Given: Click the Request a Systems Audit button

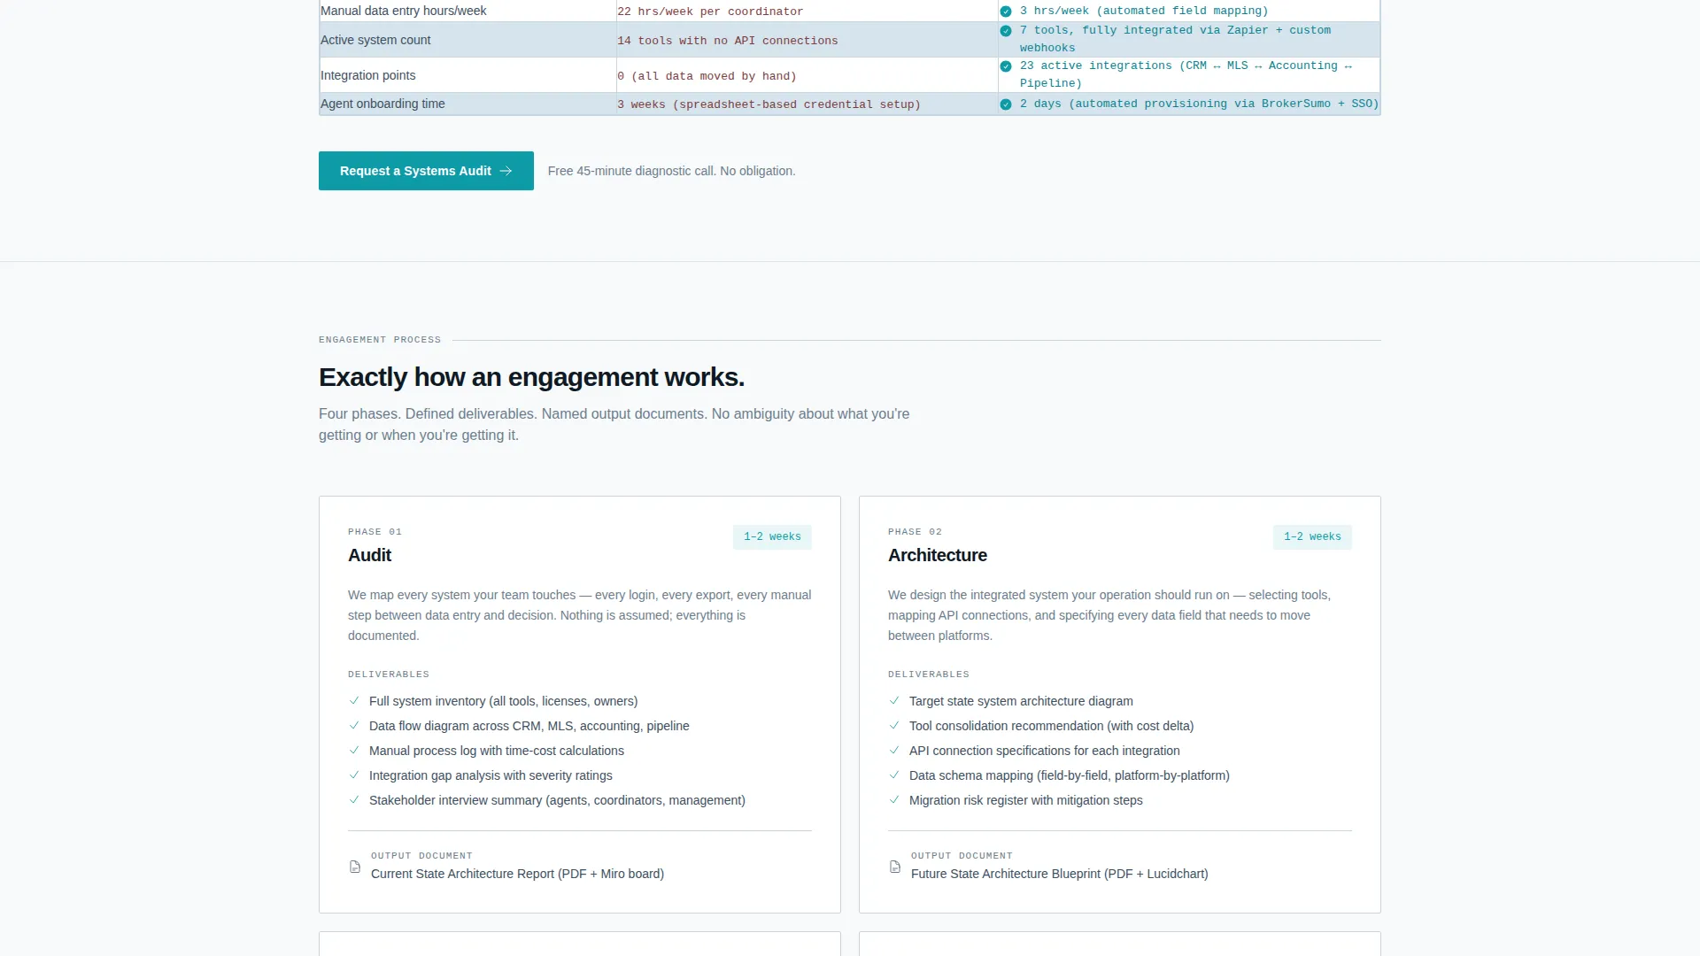Looking at the screenshot, I should (x=426, y=171).
